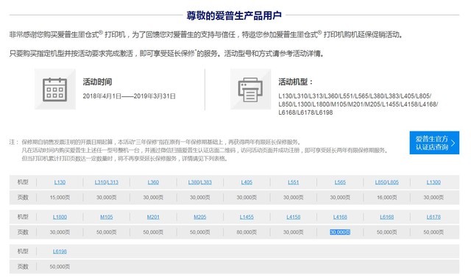Click the 16,000页 value under L850/L805
Image resolution: width=471 pixels, height=280 pixels.
click(x=386, y=198)
